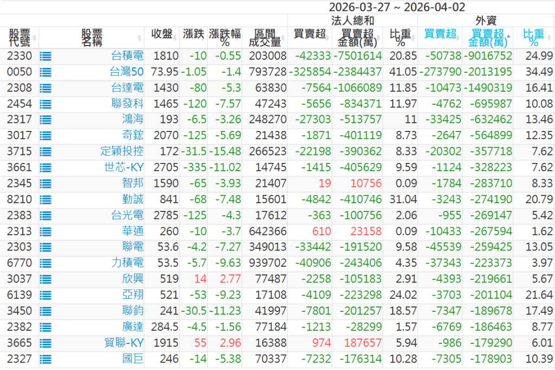555x370 pixels.
Task: Open the list icon next to 聯發科
Action: click(46, 104)
